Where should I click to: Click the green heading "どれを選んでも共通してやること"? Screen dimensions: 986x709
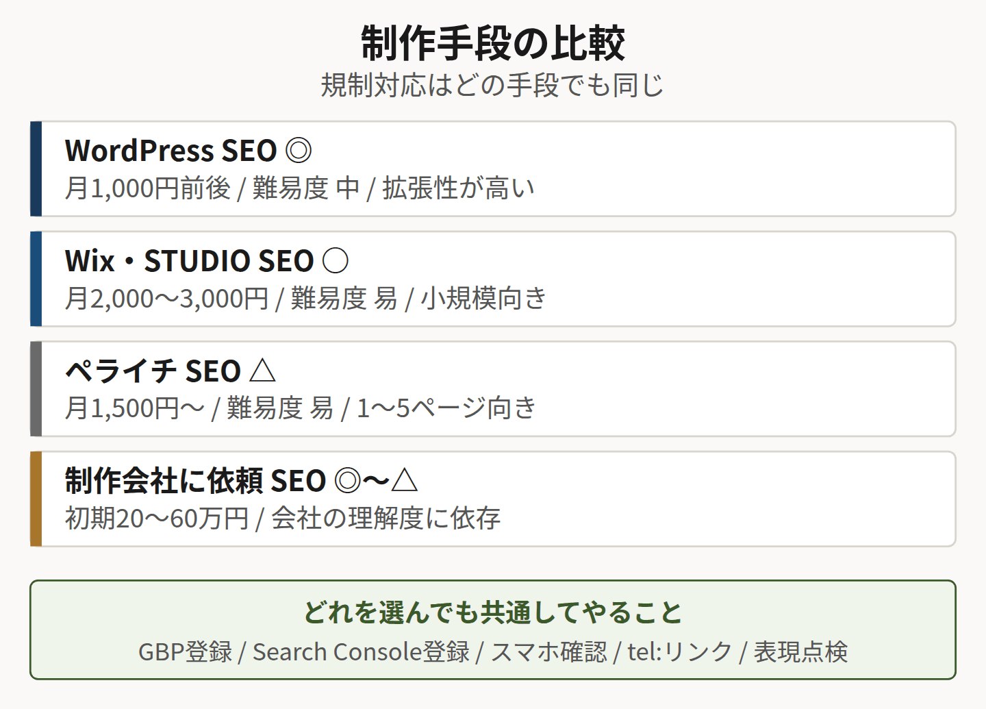493,612
